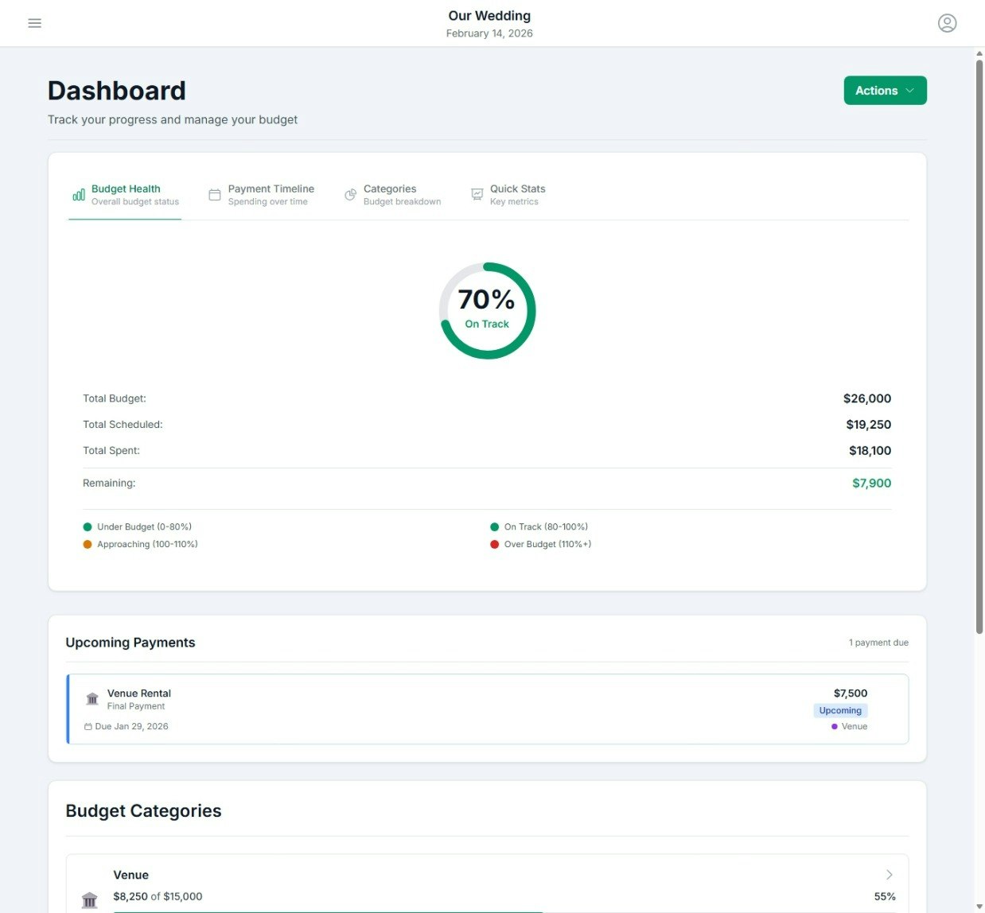The image size is (985, 913).
Task: Click the 1 payment due label
Action: point(878,642)
